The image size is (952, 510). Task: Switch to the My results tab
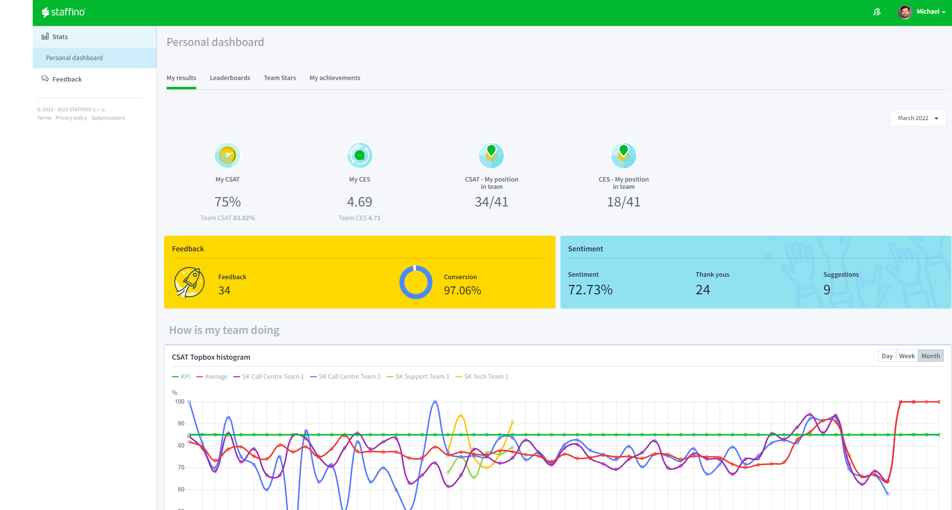(181, 78)
